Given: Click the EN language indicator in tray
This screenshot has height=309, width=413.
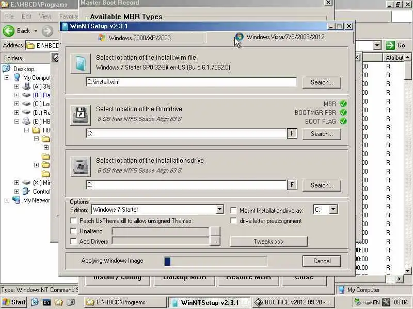Looking at the screenshot, I should point(376,302).
